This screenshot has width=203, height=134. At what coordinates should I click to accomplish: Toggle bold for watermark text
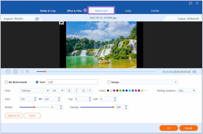[x=69, y=91]
